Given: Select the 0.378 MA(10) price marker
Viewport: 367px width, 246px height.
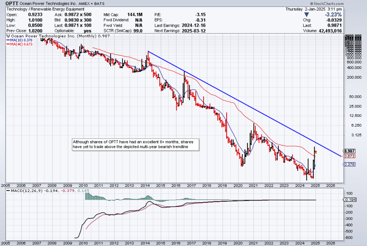Looking at the screenshot, I should point(349,164).
